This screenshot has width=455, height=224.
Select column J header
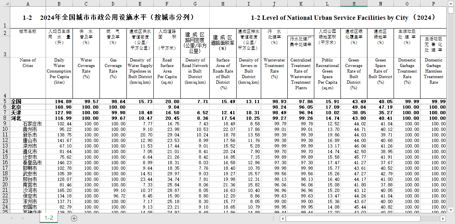[x=274, y=4]
